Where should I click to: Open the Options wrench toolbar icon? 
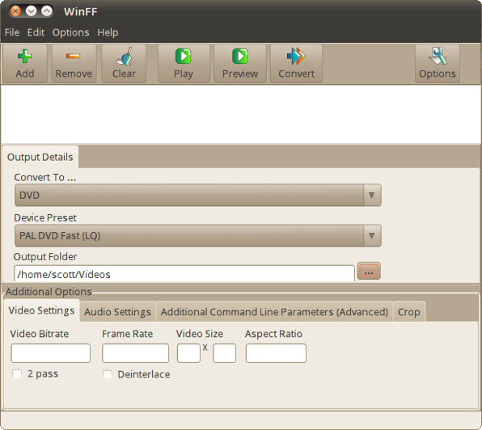click(438, 56)
